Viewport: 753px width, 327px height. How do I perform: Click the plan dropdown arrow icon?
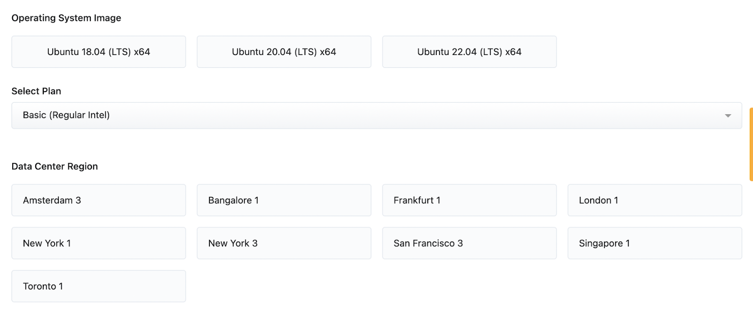tap(728, 116)
